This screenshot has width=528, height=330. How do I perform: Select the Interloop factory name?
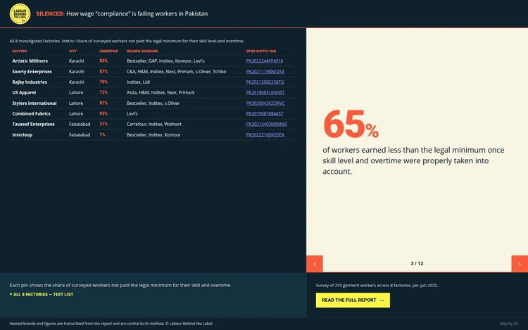coord(23,135)
